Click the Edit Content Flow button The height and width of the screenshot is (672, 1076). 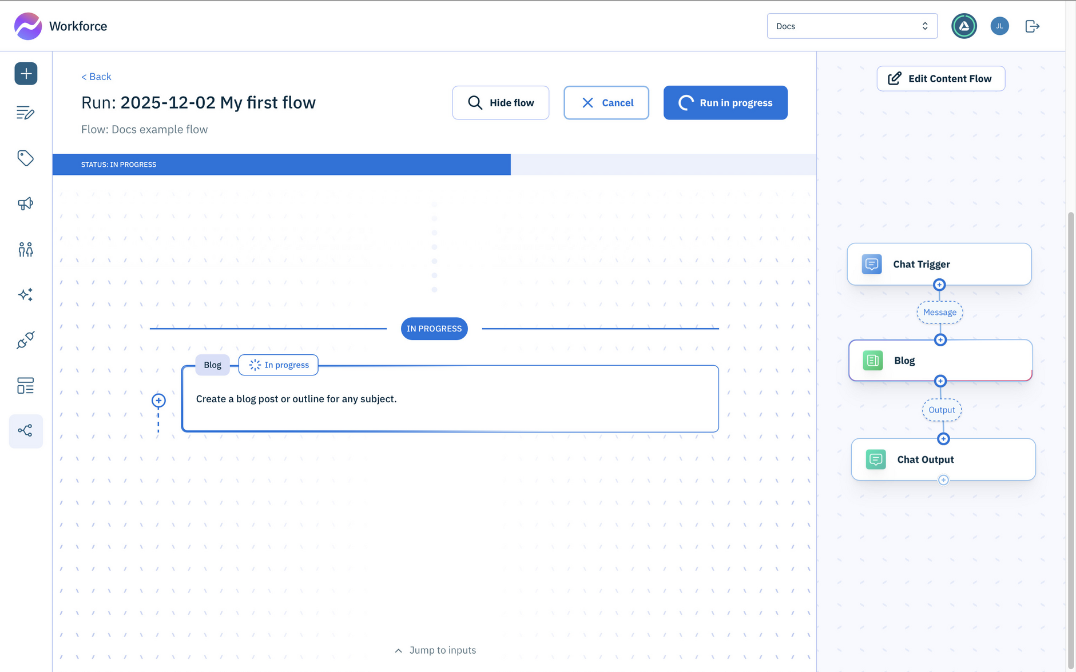click(x=940, y=78)
